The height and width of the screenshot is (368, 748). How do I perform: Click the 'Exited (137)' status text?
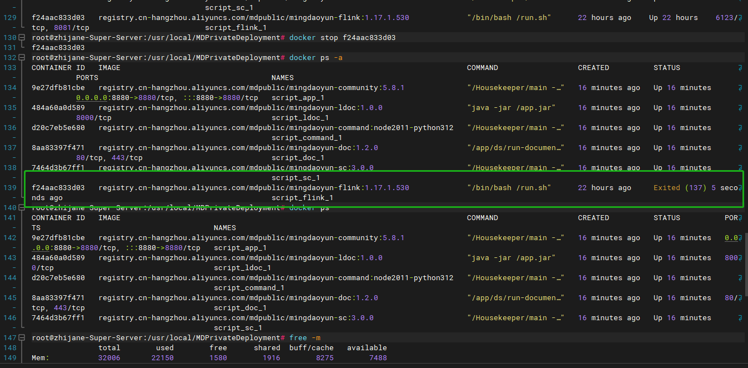click(677, 188)
